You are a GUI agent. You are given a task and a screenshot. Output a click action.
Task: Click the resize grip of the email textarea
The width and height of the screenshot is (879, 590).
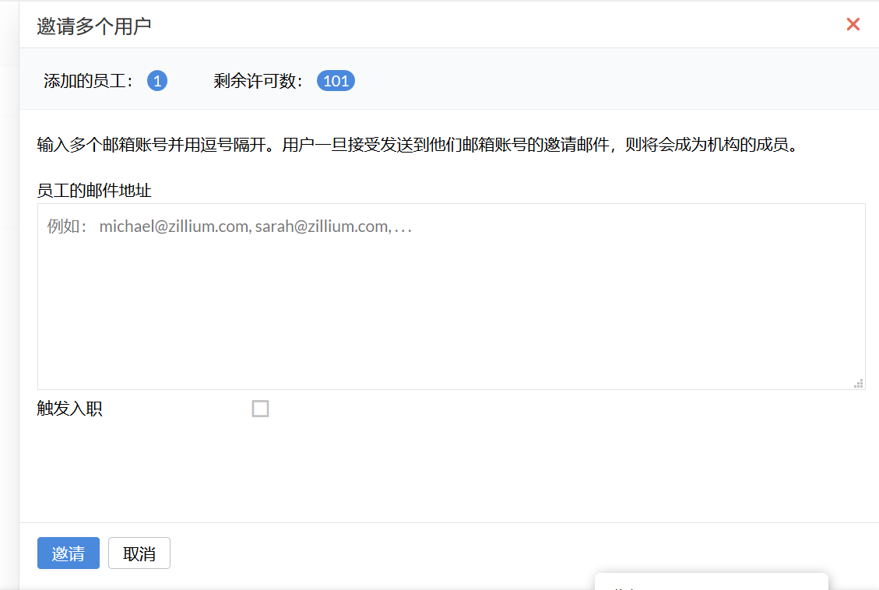click(x=859, y=383)
